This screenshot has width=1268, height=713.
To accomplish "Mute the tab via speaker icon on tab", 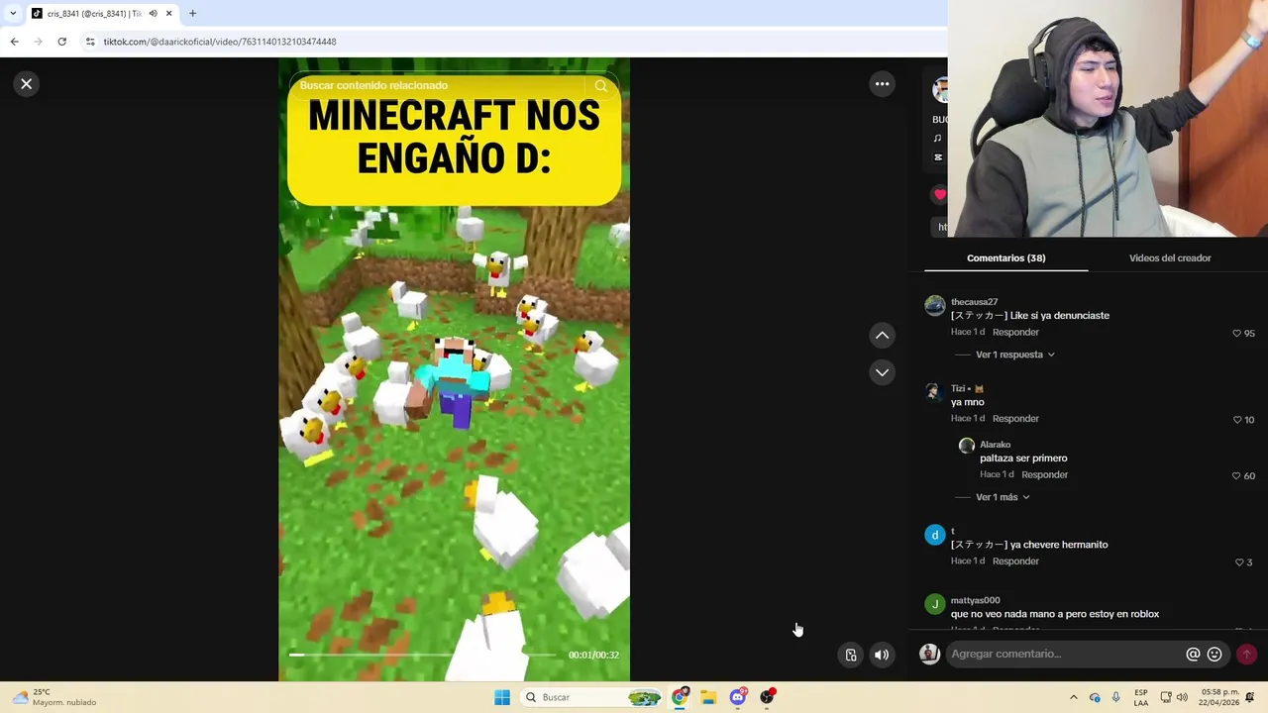I will pos(153,14).
